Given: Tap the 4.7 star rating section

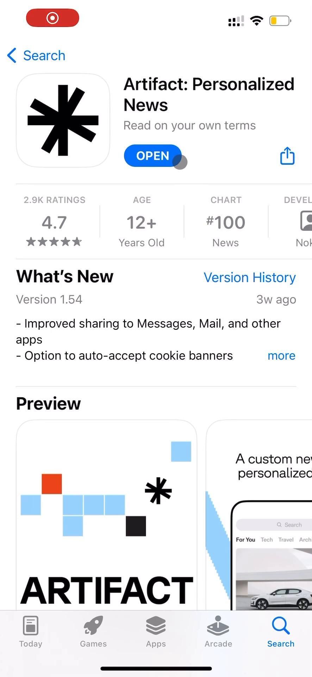Looking at the screenshot, I should point(54,222).
